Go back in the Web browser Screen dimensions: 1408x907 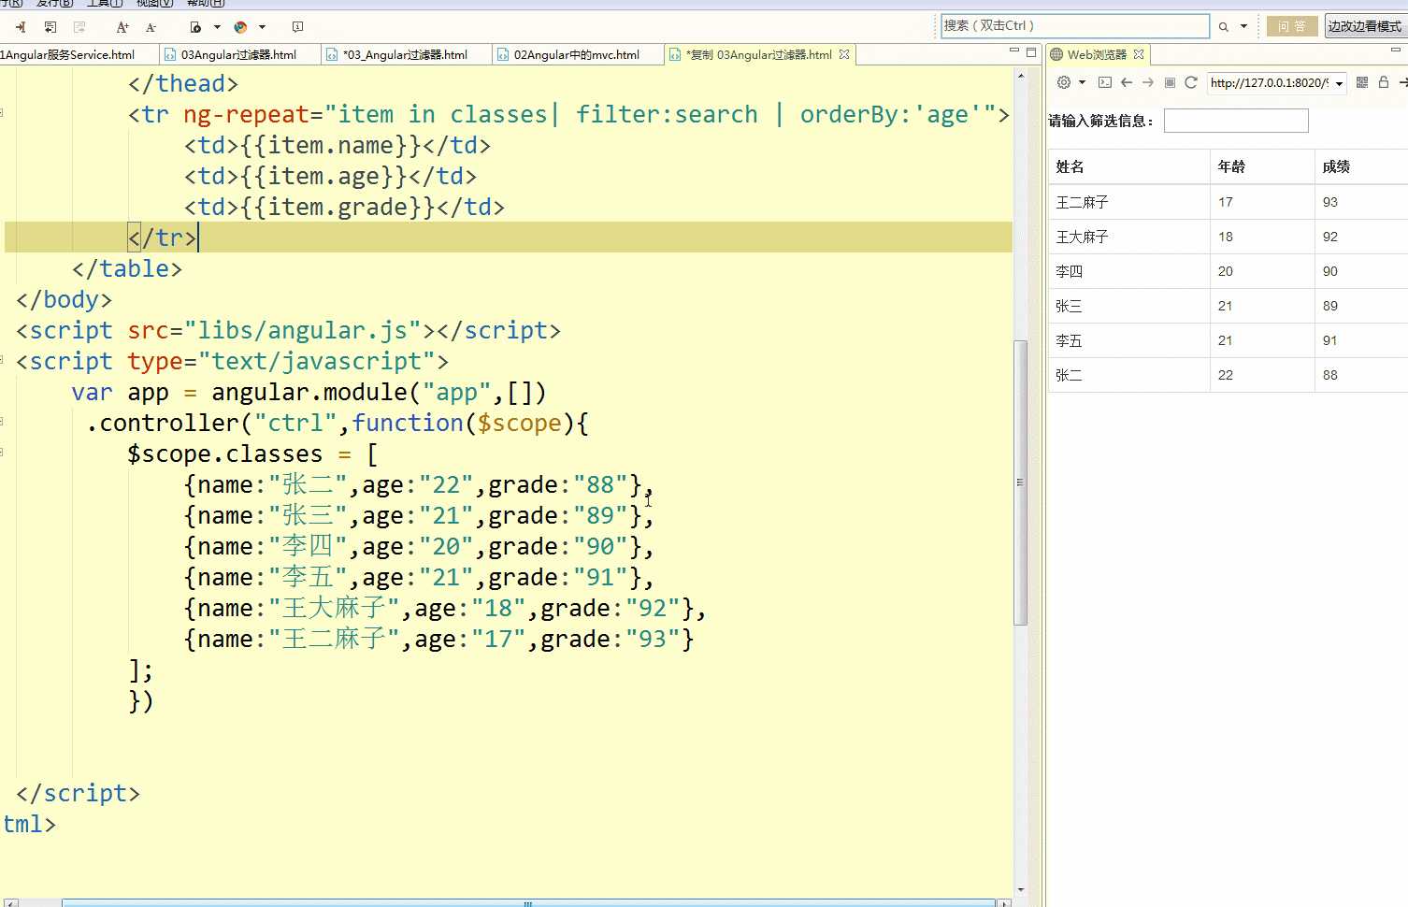point(1127,82)
